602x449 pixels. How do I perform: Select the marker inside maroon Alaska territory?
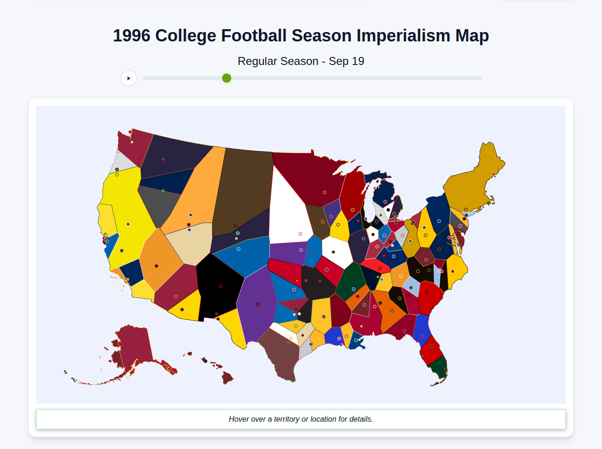(128, 377)
